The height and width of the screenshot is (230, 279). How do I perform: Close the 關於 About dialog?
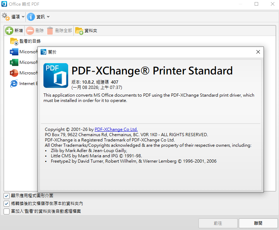coord(258,52)
